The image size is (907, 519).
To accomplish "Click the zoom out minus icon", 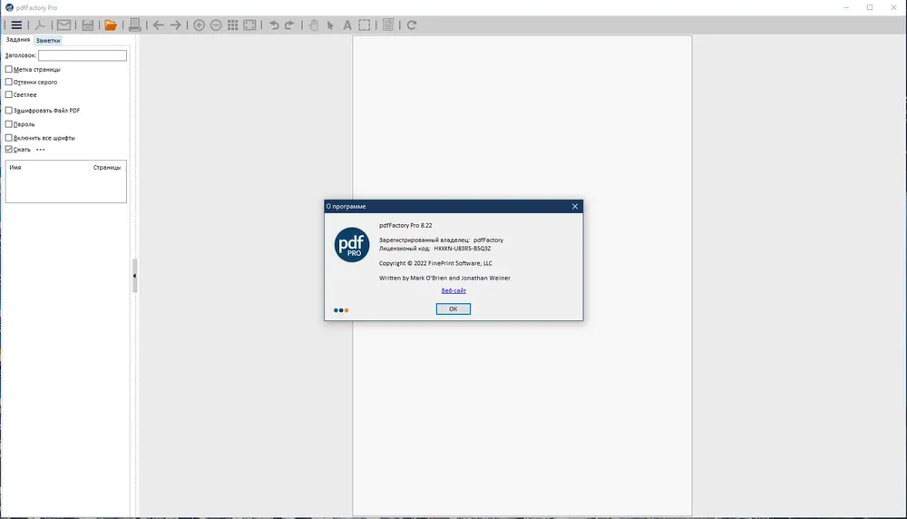I will click(216, 24).
